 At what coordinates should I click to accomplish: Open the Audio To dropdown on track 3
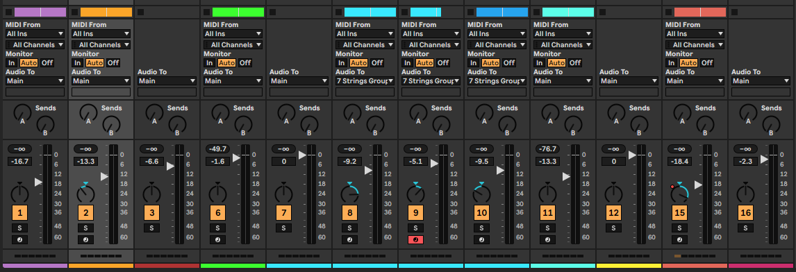pyautogui.click(x=167, y=80)
